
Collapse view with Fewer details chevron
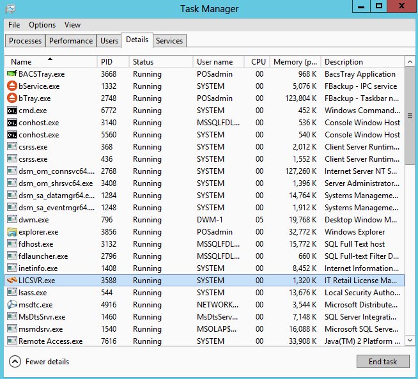[x=15, y=362]
